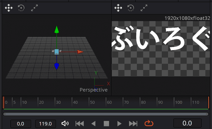The image size is (212, 129).
Task: Select the rotate tool in right viewer
Action: point(131,8)
